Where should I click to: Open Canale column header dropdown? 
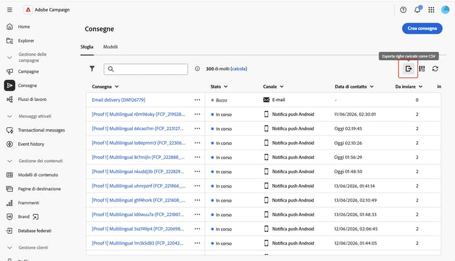pos(281,87)
